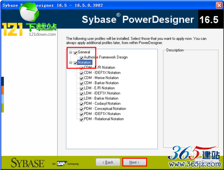
Task: Toggle LDM - IDEF1X Notation checkbox
Action: (x=82, y=94)
